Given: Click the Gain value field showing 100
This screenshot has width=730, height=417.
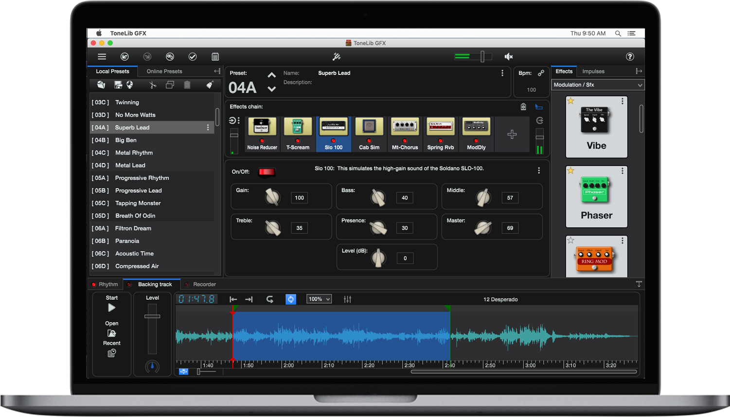Looking at the screenshot, I should click(x=299, y=198).
